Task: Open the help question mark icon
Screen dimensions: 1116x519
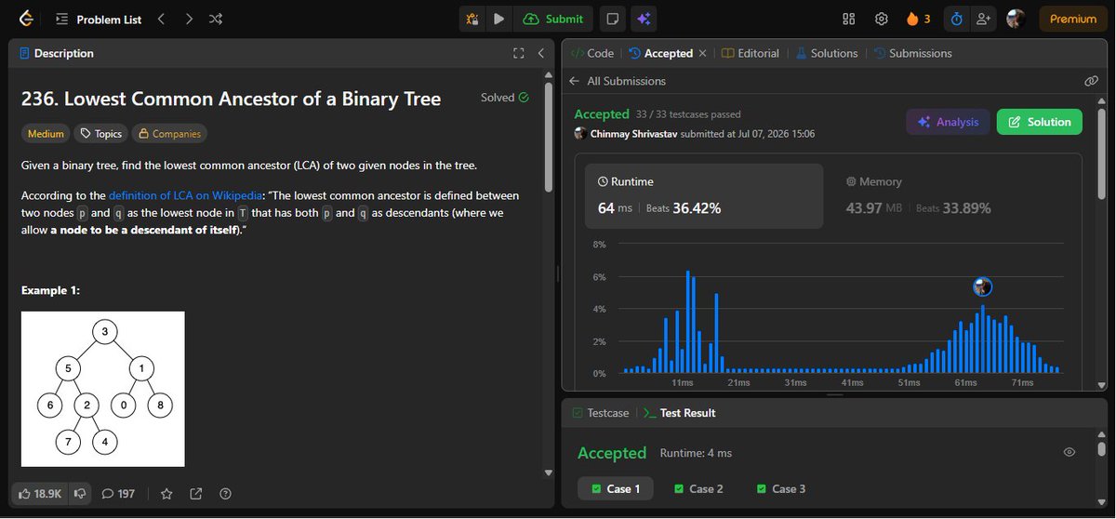Action: (x=225, y=493)
